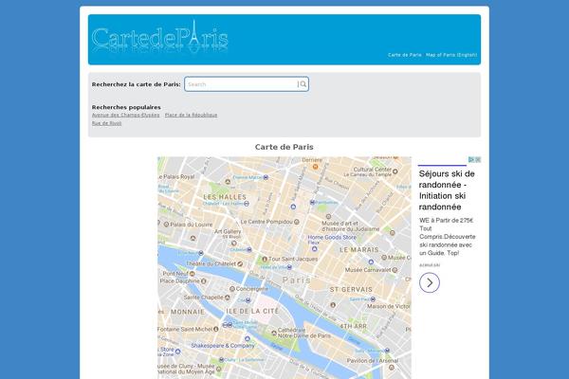Click the Art Gallery 59 Rivoli marker
569x379 pixels.
click(234, 243)
